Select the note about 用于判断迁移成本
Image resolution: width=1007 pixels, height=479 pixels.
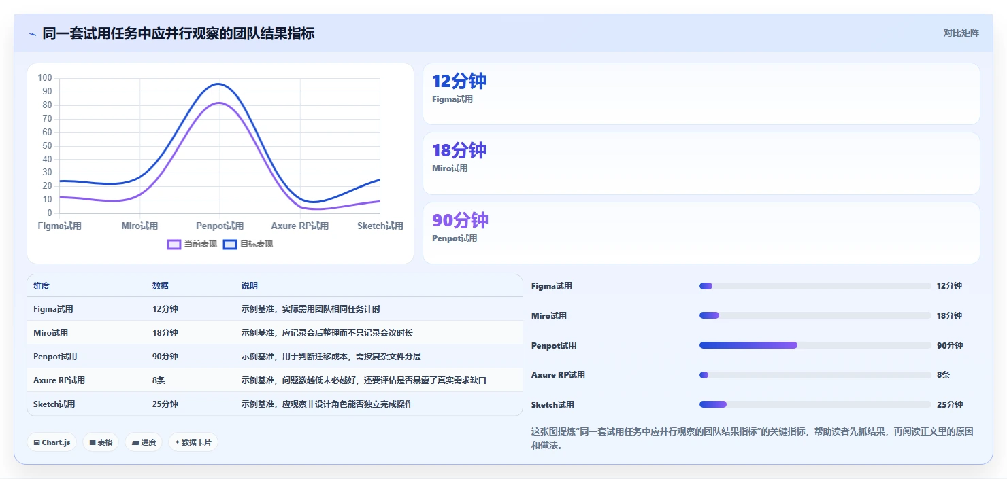(331, 357)
